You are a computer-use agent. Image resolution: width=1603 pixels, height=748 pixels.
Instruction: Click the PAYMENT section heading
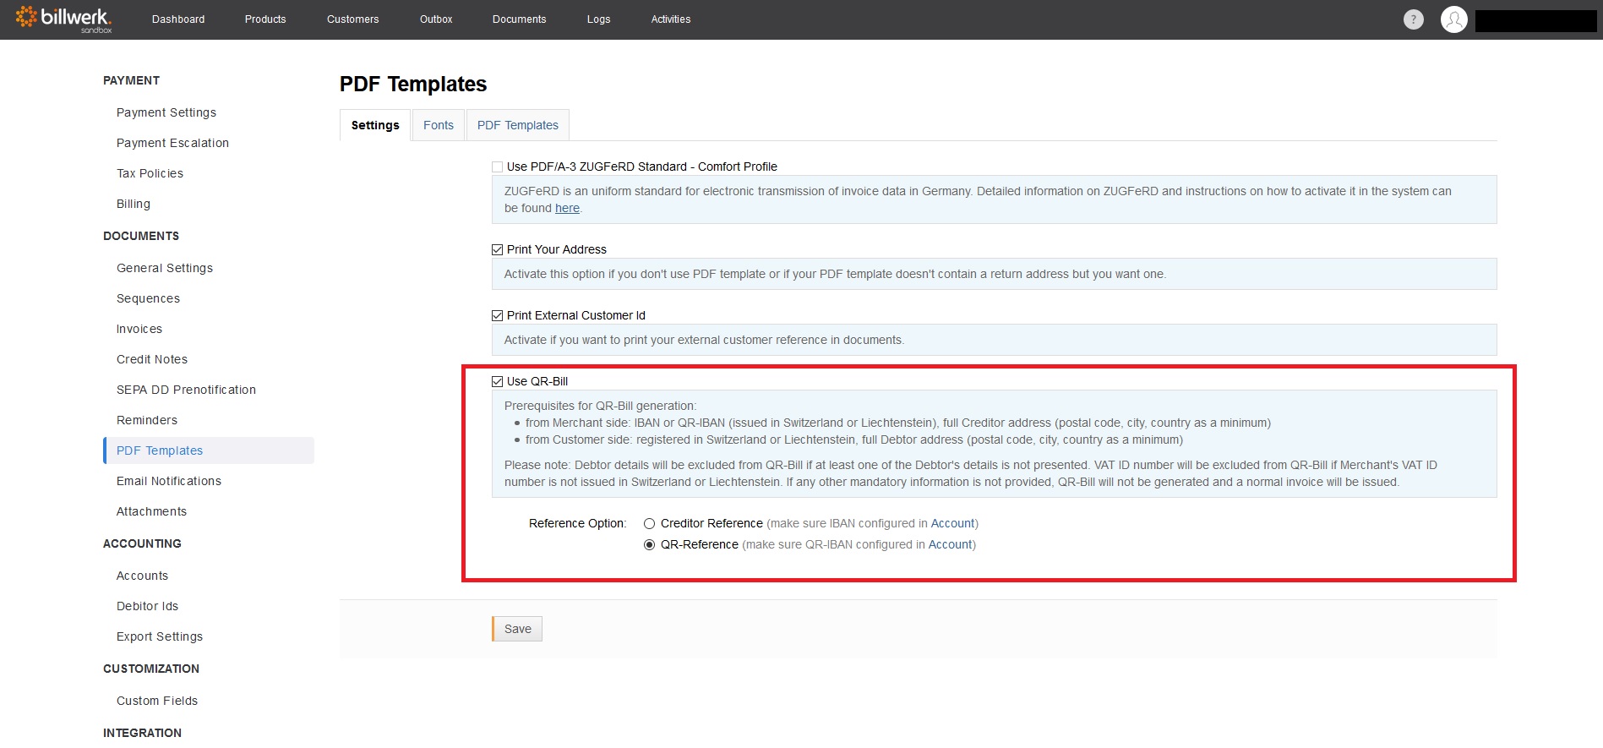(131, 80)
